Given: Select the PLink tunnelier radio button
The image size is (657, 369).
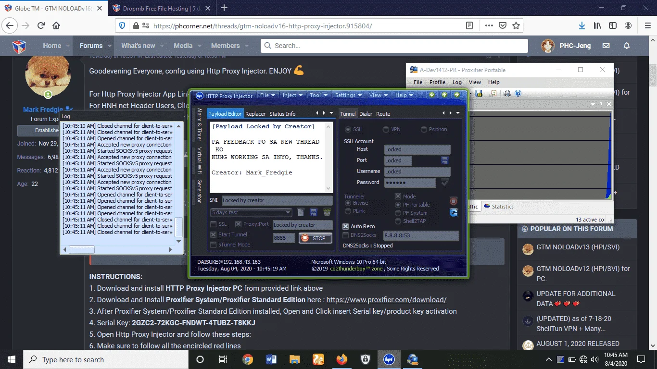Looking at the screenshot, I should [x=348, y=211].
